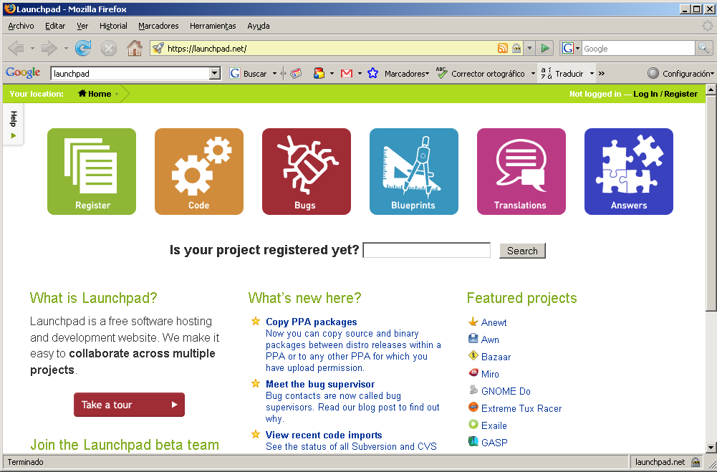
Task: Open the Herramientas menu
Action: (213, 26)
